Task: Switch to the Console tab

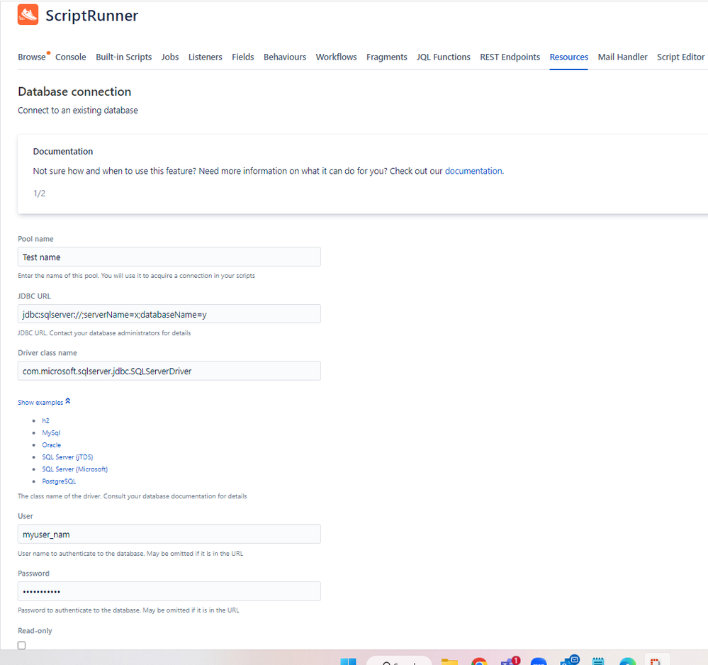Action: pos(70,57)
